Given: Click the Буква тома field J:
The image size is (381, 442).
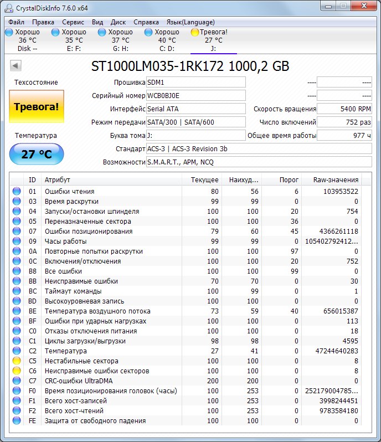Looking at the screenshot, I should pos(196,135).
